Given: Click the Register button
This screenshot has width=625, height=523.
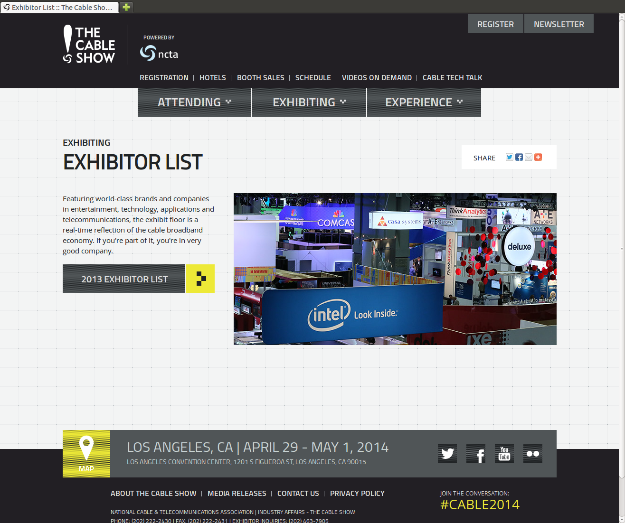Looking at the screenshot, I should pyautogui.click(x=495, y=24).
